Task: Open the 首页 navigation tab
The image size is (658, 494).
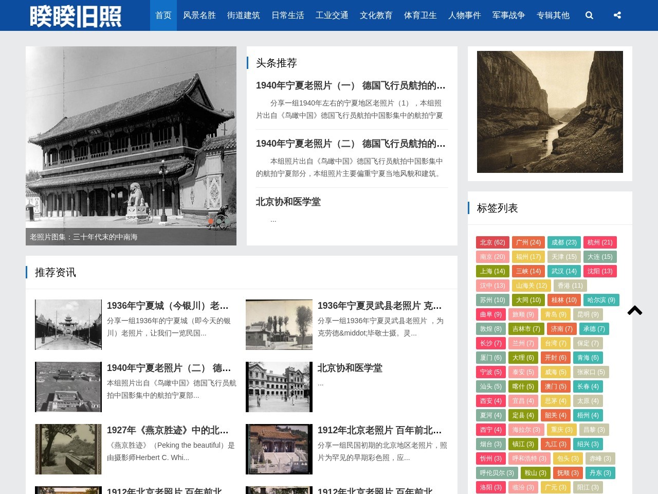Action: 163,15
